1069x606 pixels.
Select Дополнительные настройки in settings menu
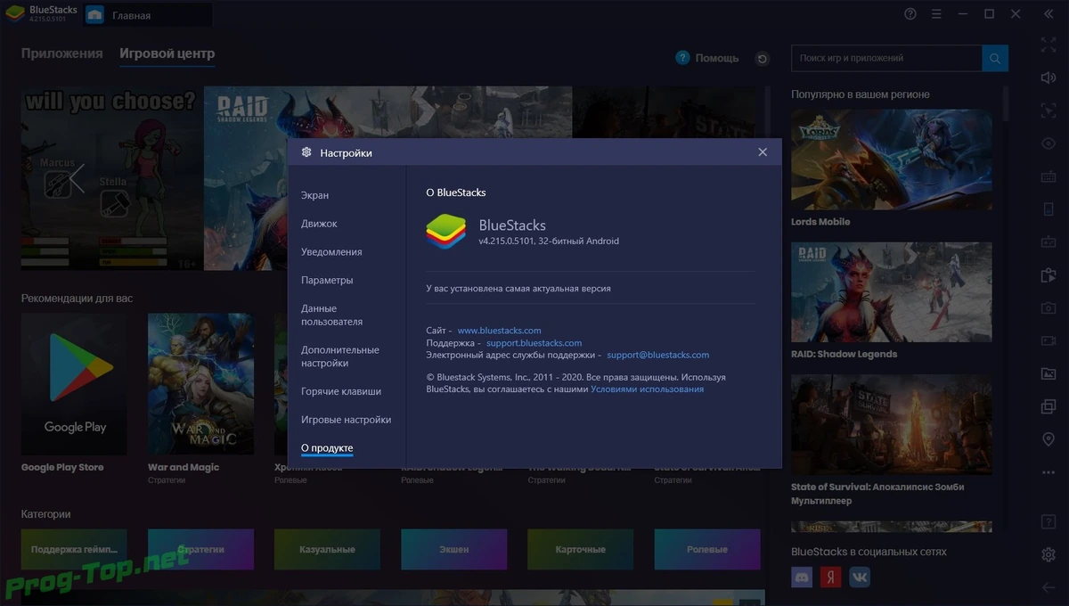point(340,356)
